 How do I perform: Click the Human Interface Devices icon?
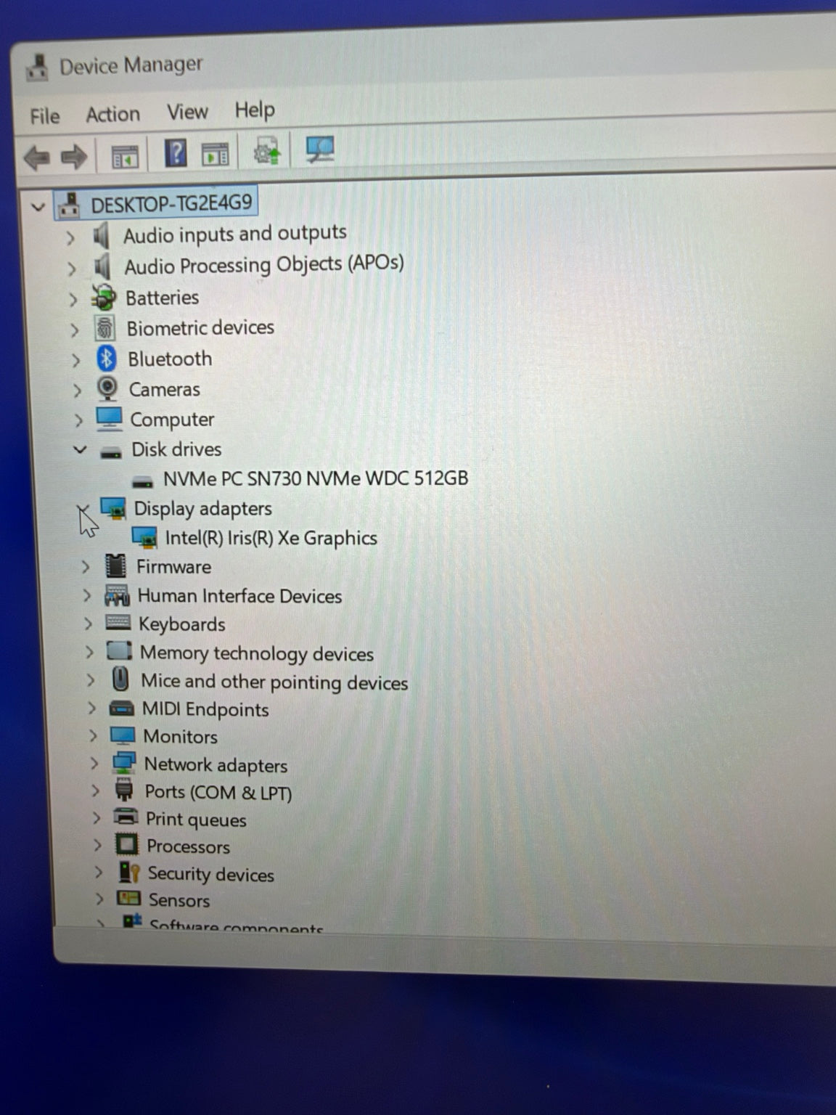point(117,596)
